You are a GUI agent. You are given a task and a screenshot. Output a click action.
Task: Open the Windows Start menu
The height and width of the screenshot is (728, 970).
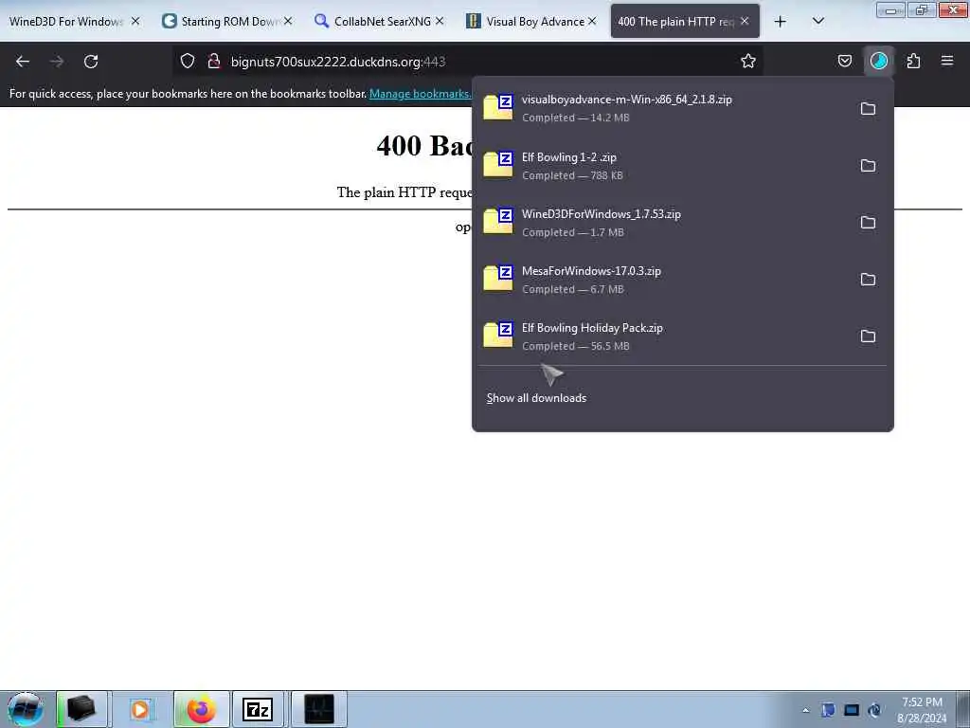click(26, 709)
